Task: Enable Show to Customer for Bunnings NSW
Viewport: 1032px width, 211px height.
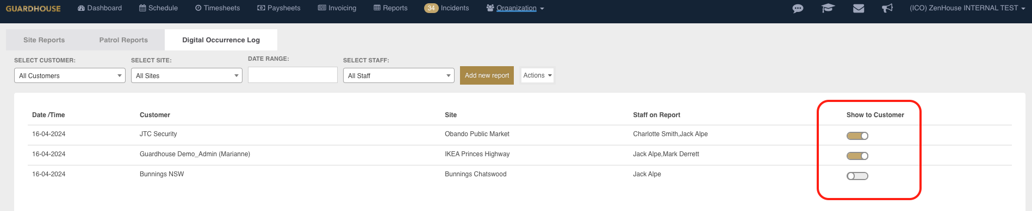Action: click(857, 176)
